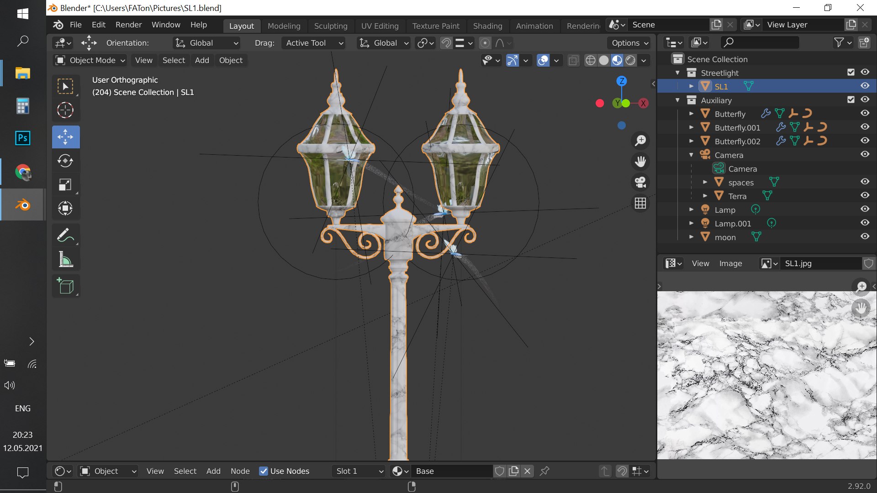This screenshot has width=877, height=493.
Task: Click the viewport zoom magnifier icon
Action: [x=640, y=140]
